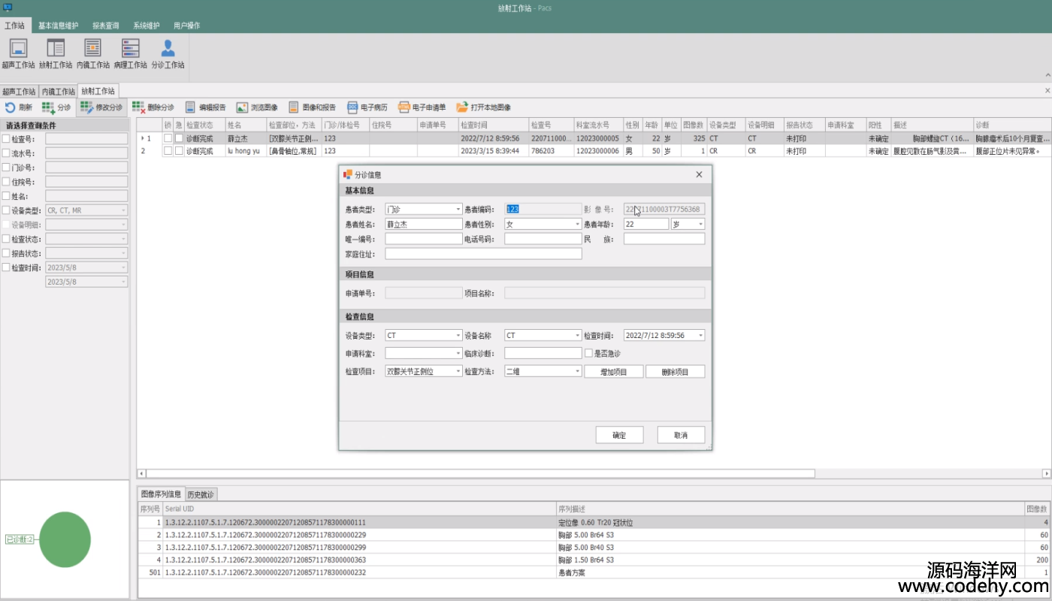Open the 放射工作站 ribbon icon
This screenshot has width=1052, height=601.
coord(56,48)
